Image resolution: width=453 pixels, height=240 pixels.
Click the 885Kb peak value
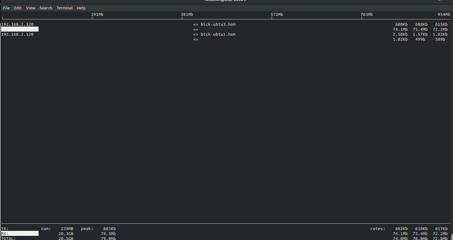click(110, 229)
